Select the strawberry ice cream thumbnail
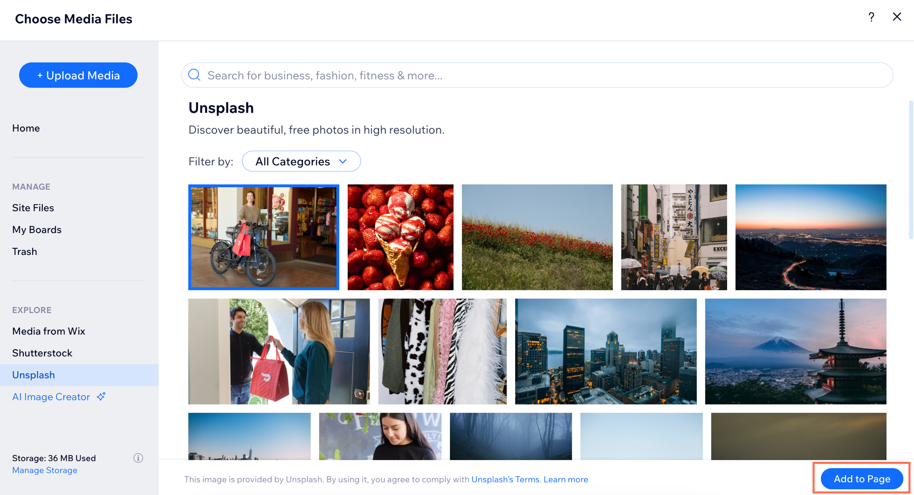The image size is (914, 495). click(x=400, y=237)
